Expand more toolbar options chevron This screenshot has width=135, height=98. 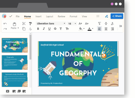point(120,26)
